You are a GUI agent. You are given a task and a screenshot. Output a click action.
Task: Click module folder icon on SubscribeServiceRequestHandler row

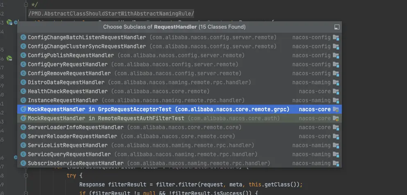336,164
